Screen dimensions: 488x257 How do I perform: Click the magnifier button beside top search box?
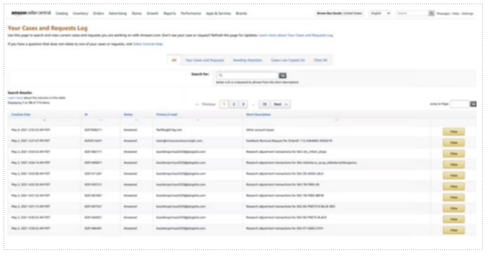[431, 13]
